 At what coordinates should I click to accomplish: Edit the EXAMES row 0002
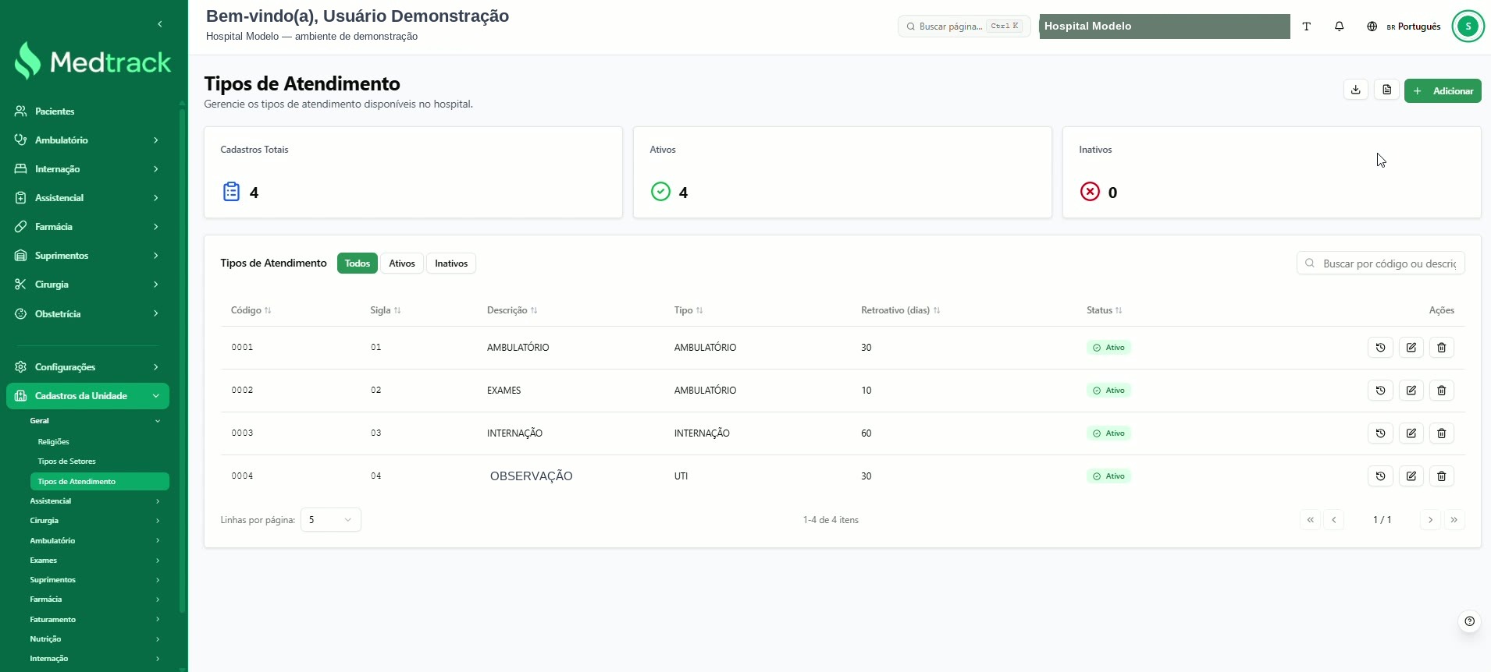tap(1411, 391)
